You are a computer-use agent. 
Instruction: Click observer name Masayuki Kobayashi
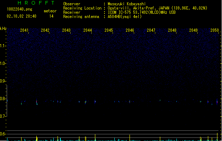click(x=127, y=4)
